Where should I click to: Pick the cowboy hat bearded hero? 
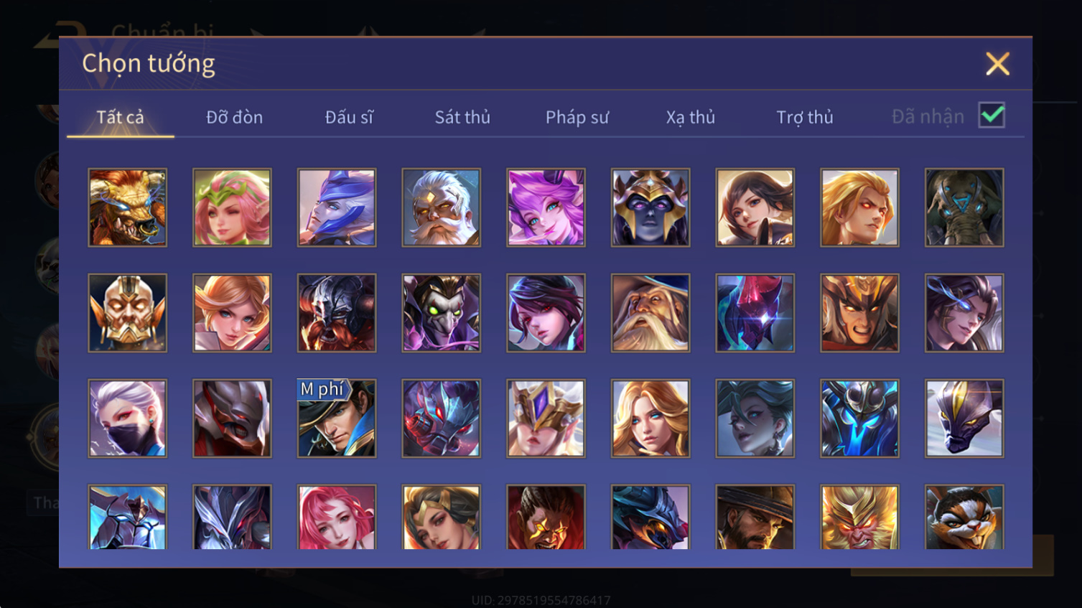tap(755, 517)
